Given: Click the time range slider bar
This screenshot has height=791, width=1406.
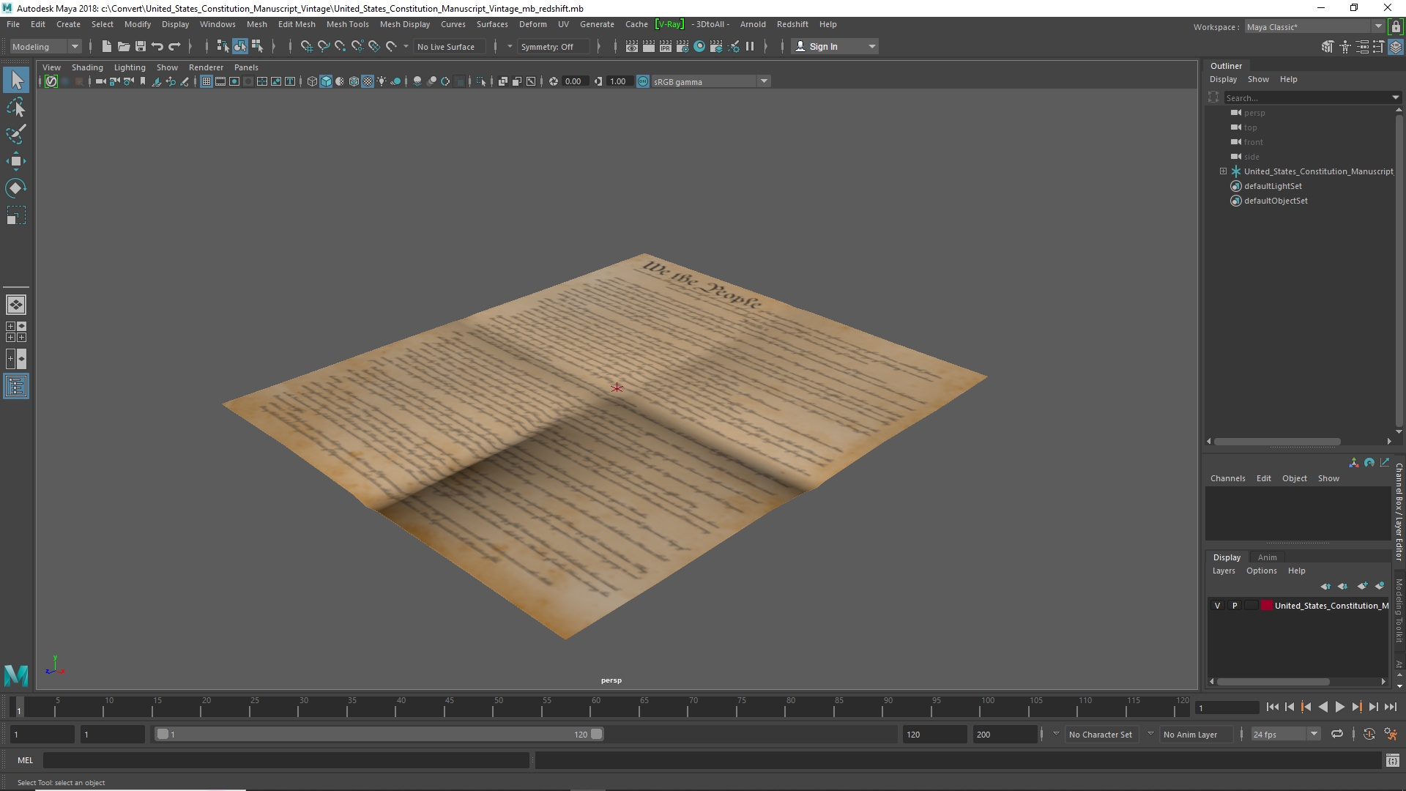Looking at the screenshot, I should click(379, 734).
